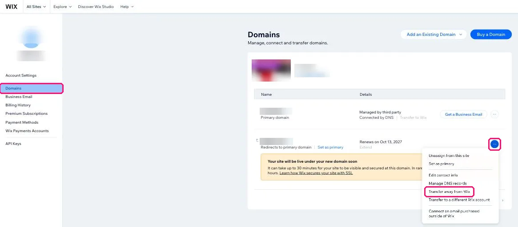This screenshot has width=518, height=227.
Task: Click the Details column header
Action: tap(365, 94)
